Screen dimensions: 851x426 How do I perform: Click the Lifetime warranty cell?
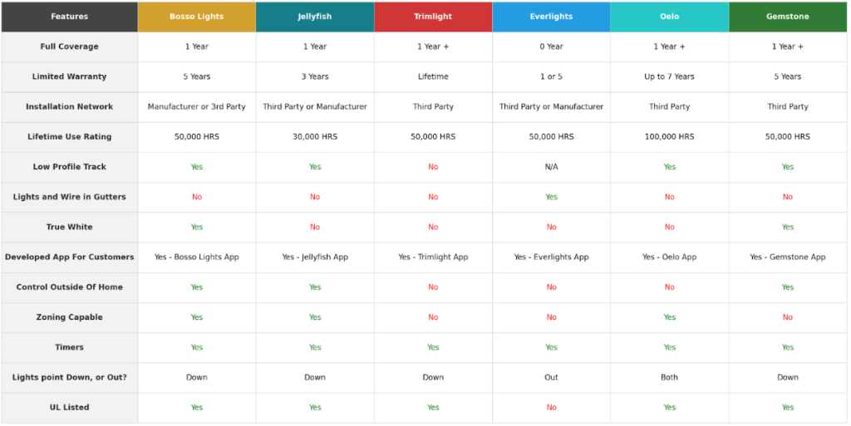pyautogui.click(x=433, y=76)
